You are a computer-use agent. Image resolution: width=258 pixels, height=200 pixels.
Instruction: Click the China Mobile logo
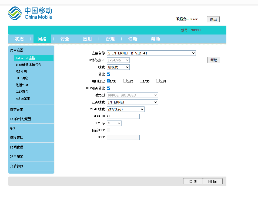(x=30, y=13)
